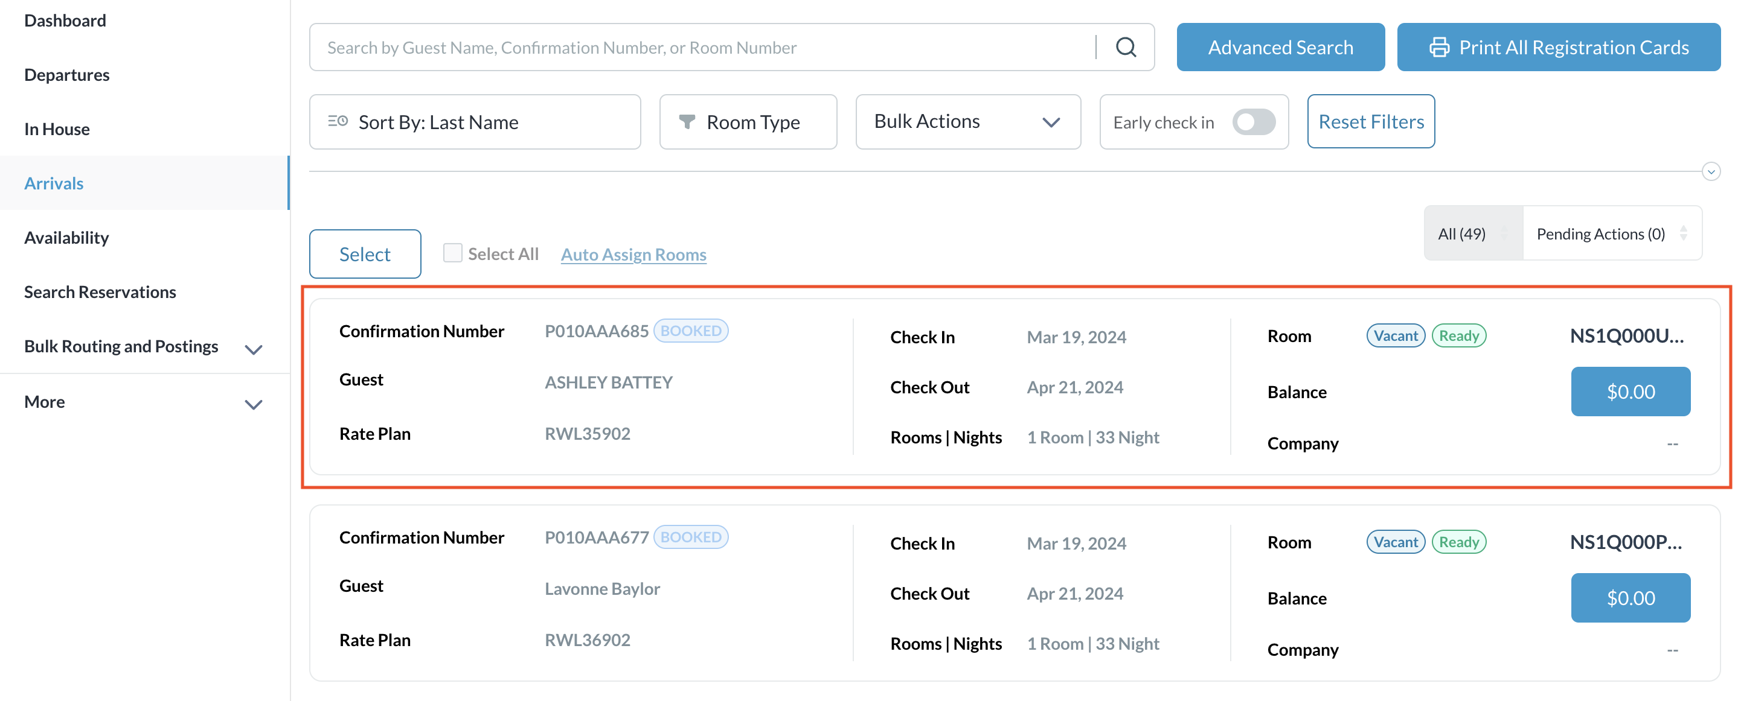1738x701 pixels.
Task: Click the BOOKED badge for P010AAA685
Action: click(x=690, y=331)
